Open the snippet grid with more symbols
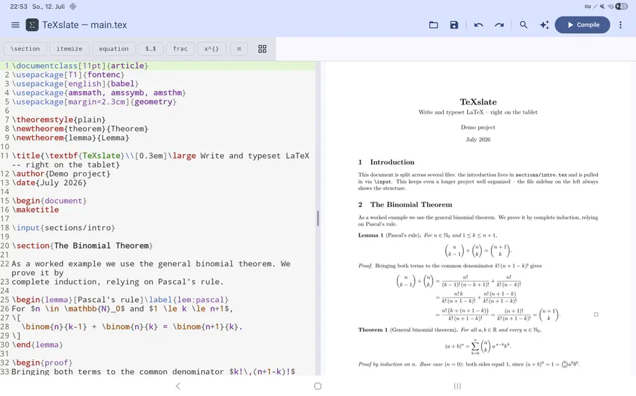The width and height of the screenshot is (636, 396). tap(262, 48)
